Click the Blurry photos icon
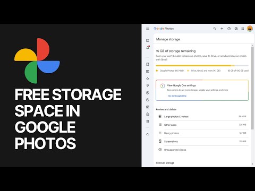The width and height of the screenshot is (255, 191). tap(160, 133)
